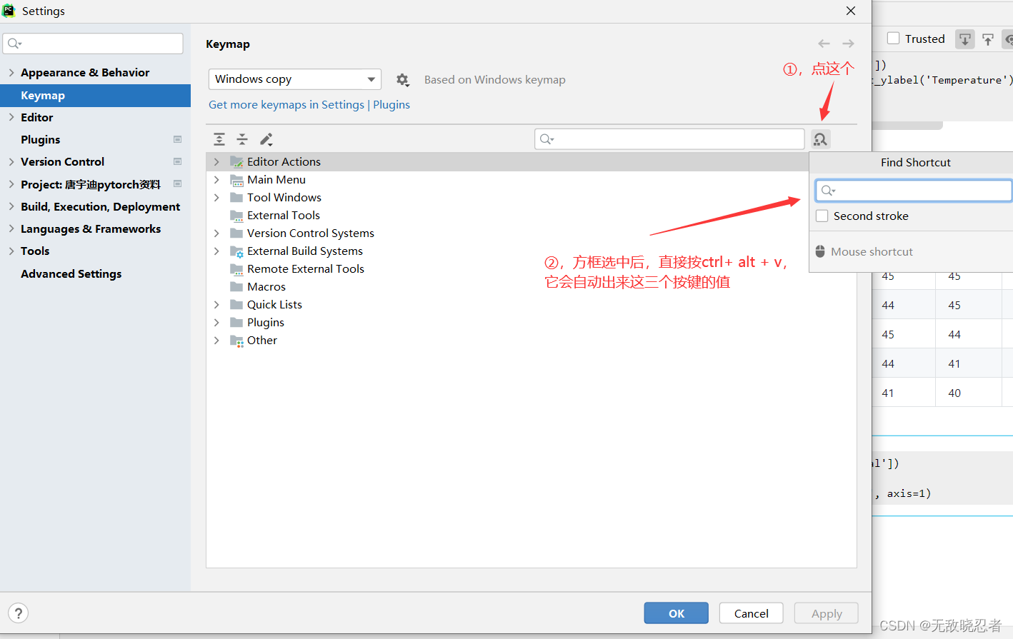Go forward with the right arrow
Viewport: 1013px width, 639px height.
(848, 44)
